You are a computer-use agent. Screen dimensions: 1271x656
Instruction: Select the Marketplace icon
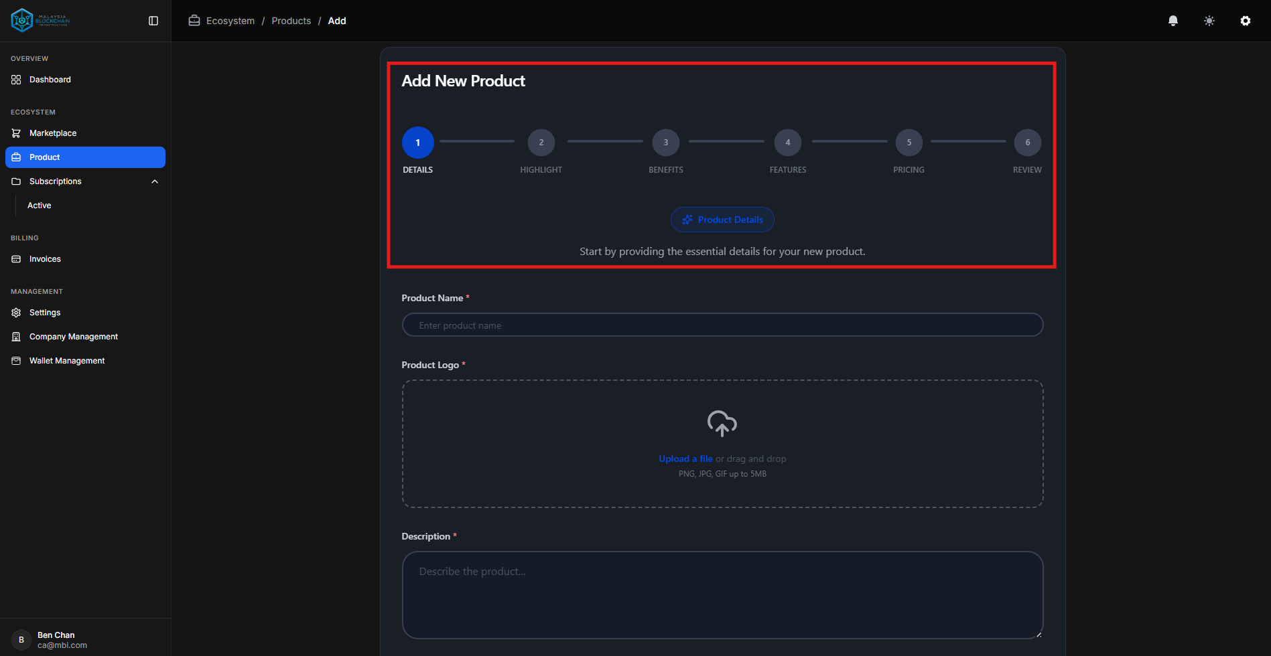15,133
